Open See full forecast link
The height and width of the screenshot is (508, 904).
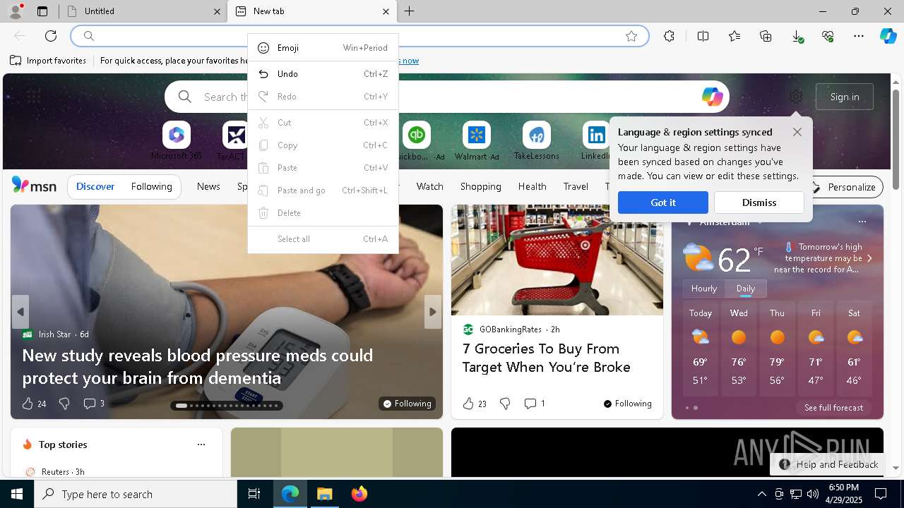(x=833, y=408)
